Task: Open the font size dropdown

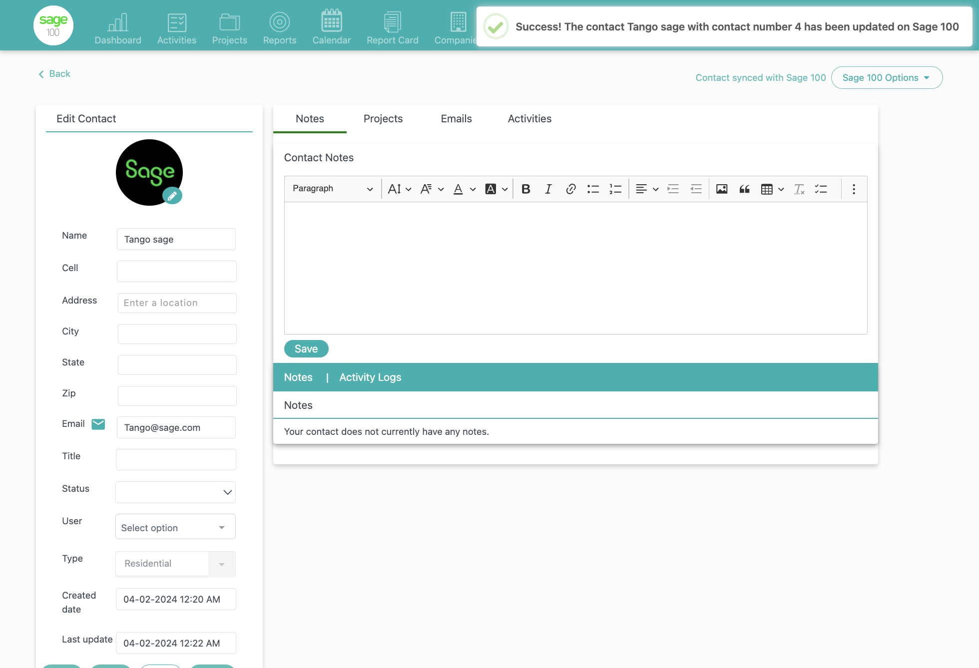Action: coord(400,189)
